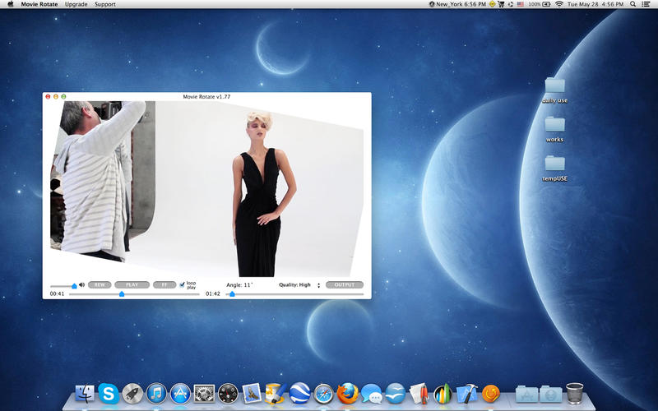Click the REW button
This screenshot has height=411, width=658.
(100, 284)
